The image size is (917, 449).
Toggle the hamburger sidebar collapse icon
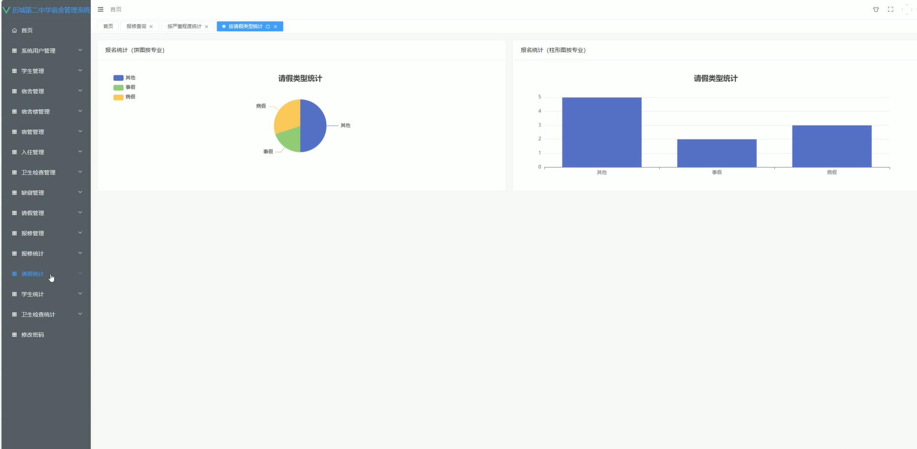100,9
